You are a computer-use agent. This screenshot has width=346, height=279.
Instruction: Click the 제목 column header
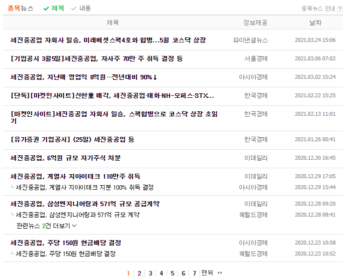[113, 22]
